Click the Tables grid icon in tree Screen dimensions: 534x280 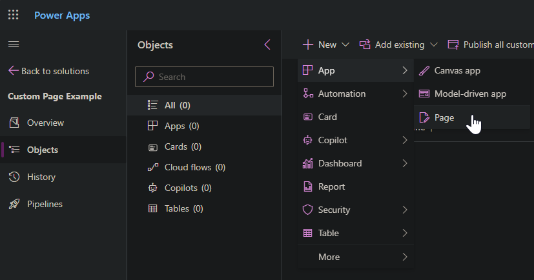[153, 208]
